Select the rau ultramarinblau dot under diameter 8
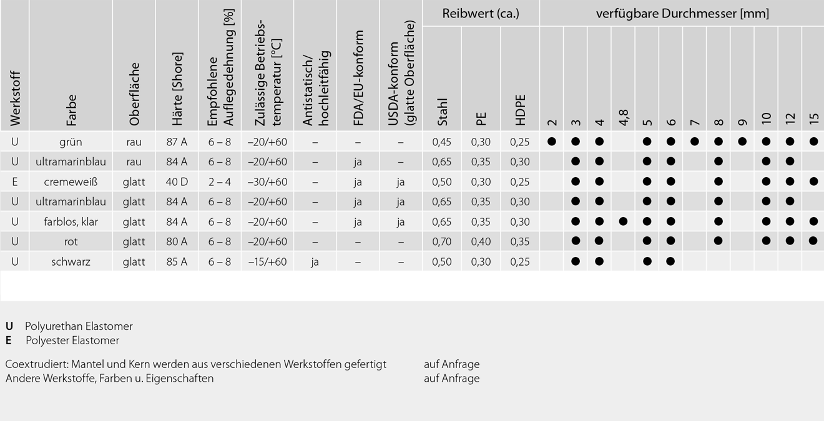The image size is (824, 421). 719,162
